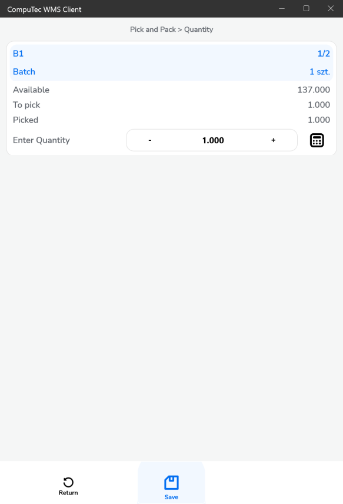Click the 1/2 line counter
Screen dimensions: 343x504
[324, 54]
